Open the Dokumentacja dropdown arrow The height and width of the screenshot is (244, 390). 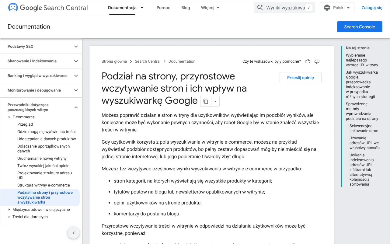(142, 8)
